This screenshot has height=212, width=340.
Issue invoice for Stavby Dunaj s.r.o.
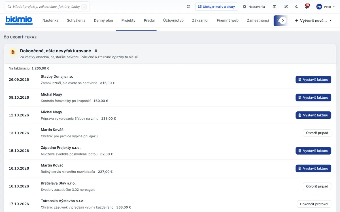click(313, 80)
